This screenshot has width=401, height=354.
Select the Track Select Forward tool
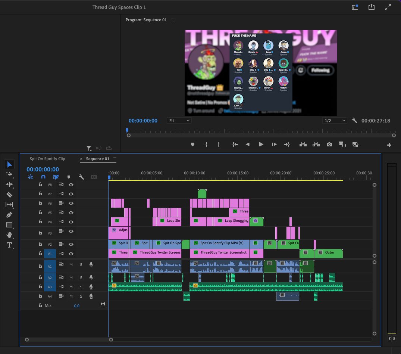point(9,174)
